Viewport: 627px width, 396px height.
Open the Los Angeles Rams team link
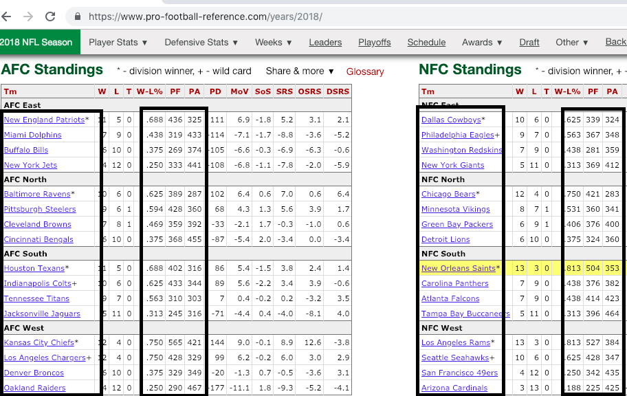tap(455, 343)
